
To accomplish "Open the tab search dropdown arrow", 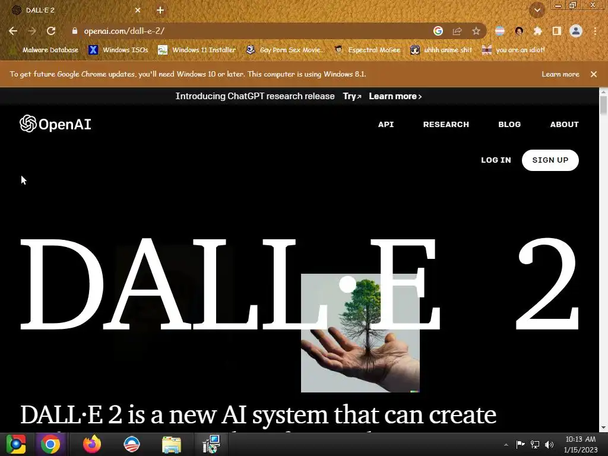I will tap(537, 11).
